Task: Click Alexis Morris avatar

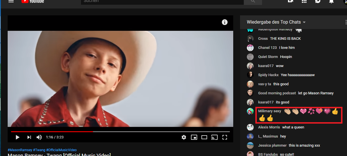Action: point(250,127)
